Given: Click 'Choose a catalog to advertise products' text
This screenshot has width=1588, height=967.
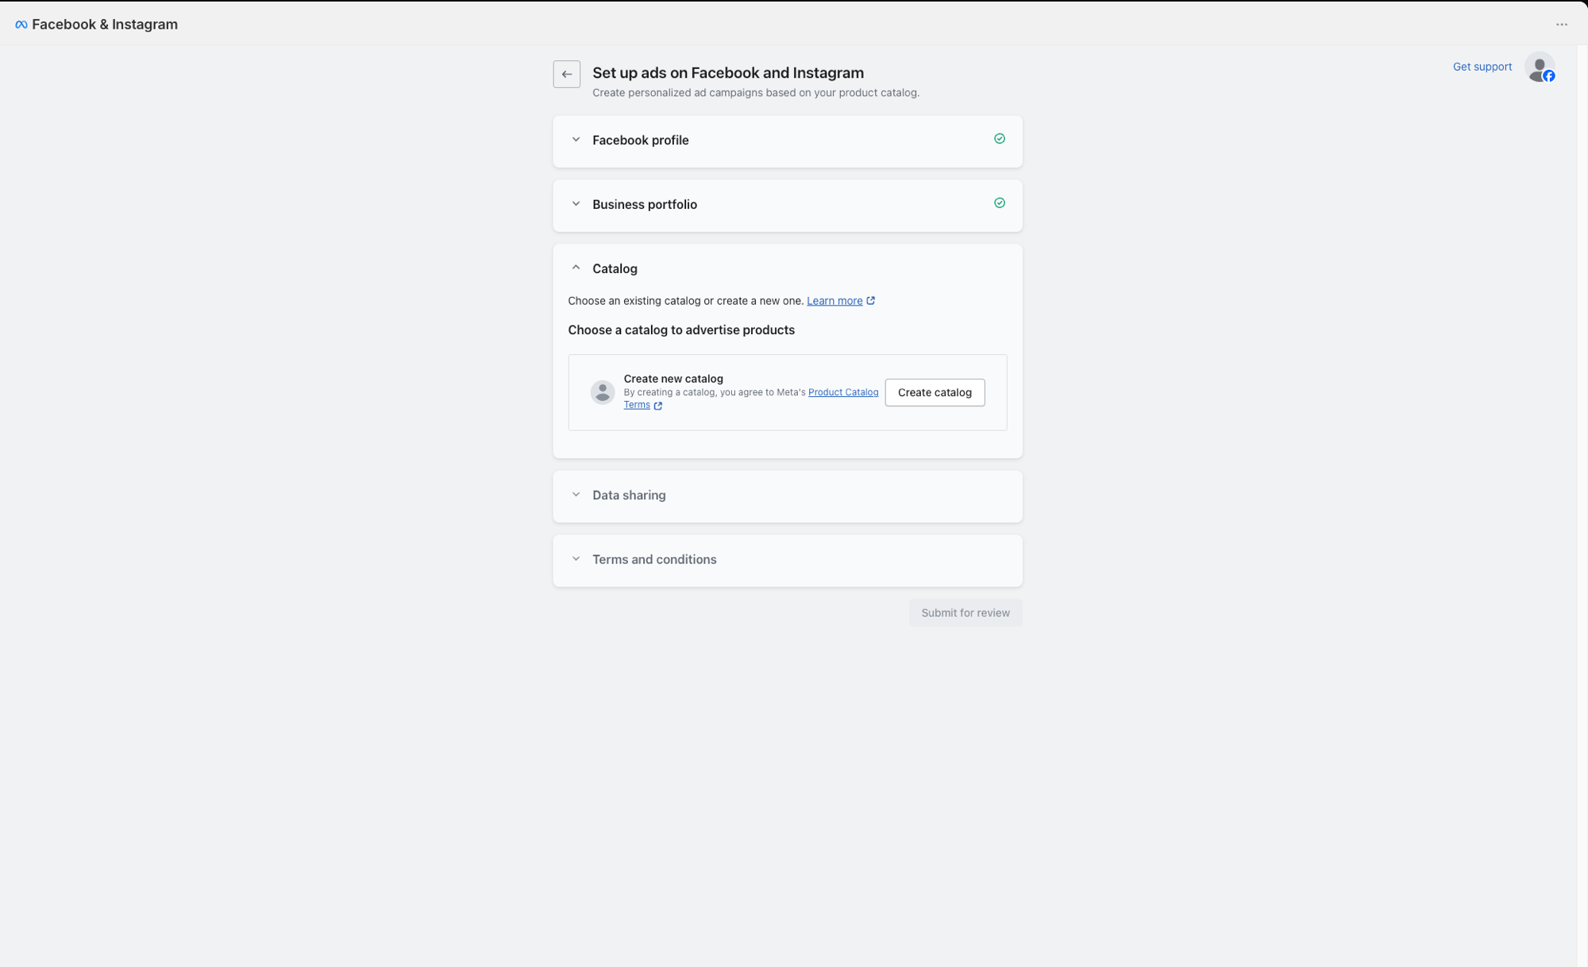Looking at the screenshot, I should point(680,330).
